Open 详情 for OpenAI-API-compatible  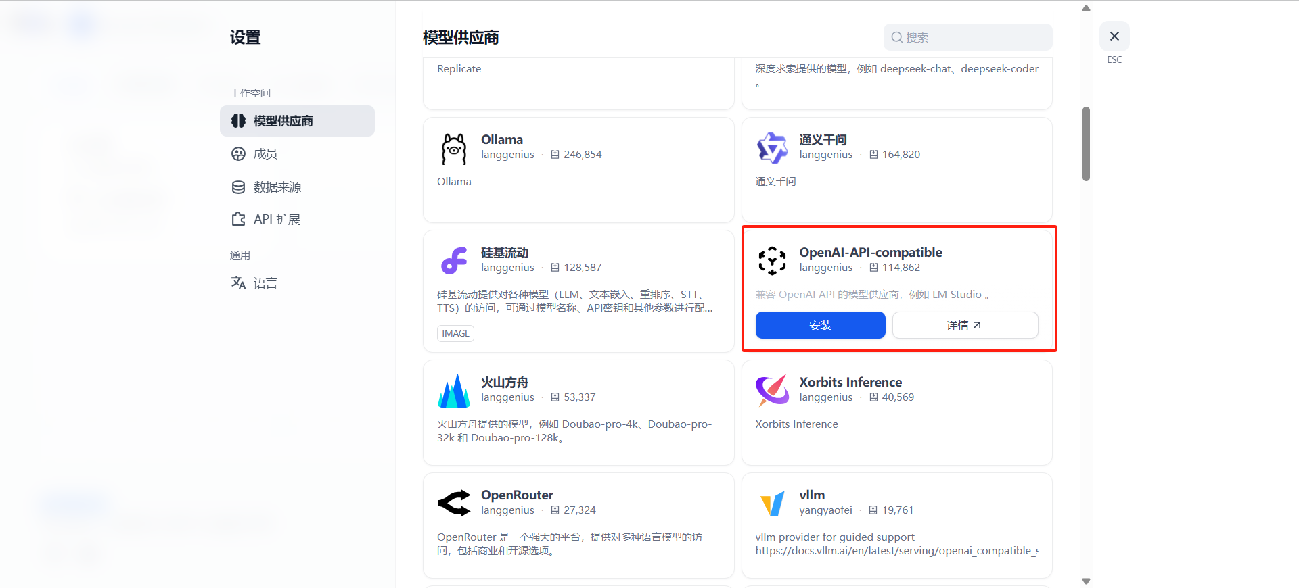[965, 325]
